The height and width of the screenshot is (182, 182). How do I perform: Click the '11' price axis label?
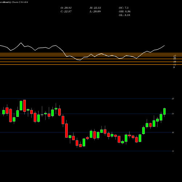[x=173, y=151]
